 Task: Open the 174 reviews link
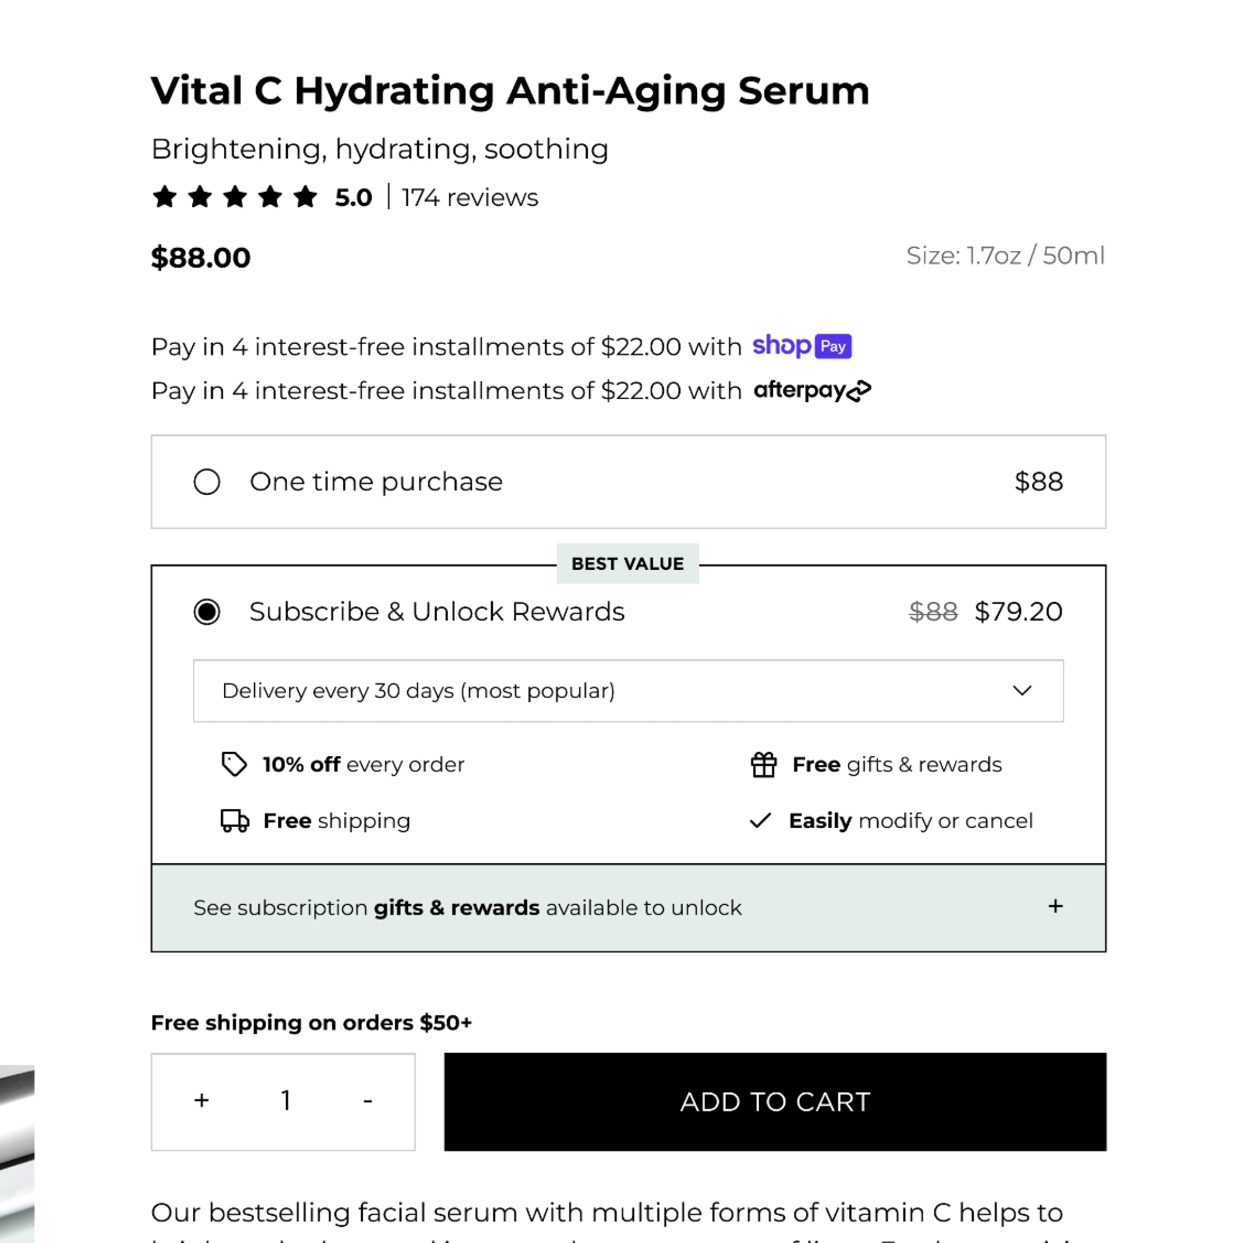tap(470, 197)
